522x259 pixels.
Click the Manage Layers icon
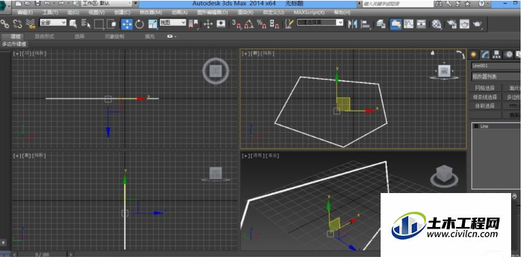click(381, 24)
